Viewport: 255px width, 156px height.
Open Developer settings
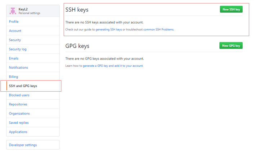point(23,145)
